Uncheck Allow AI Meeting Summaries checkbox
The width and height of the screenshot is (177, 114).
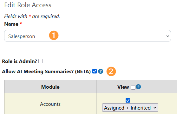pos(95,71)
